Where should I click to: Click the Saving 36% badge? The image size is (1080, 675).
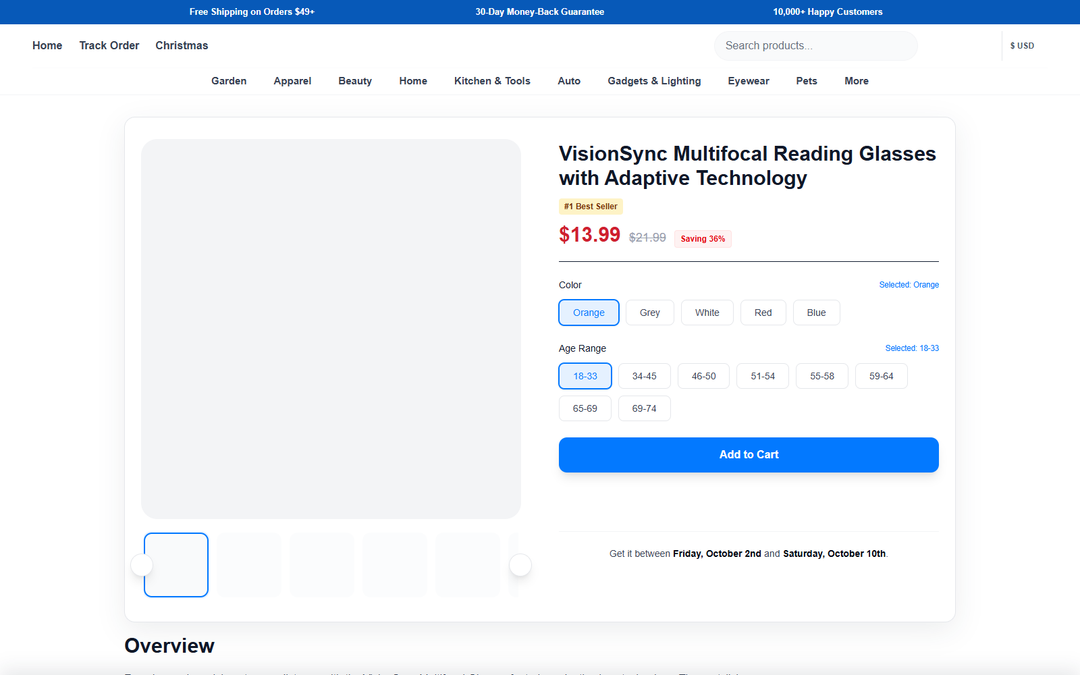(703, 239)
